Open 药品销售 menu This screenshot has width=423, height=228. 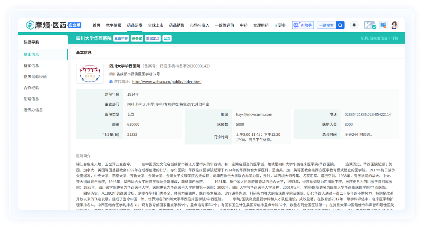coord(177,25)
